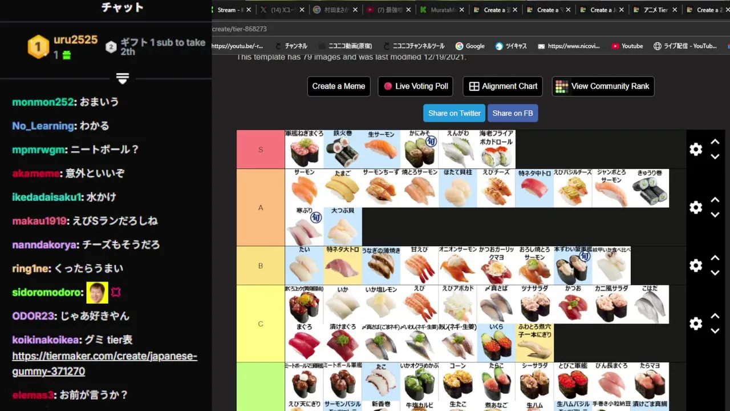Open settings gear for C tier row

[696, 324]
